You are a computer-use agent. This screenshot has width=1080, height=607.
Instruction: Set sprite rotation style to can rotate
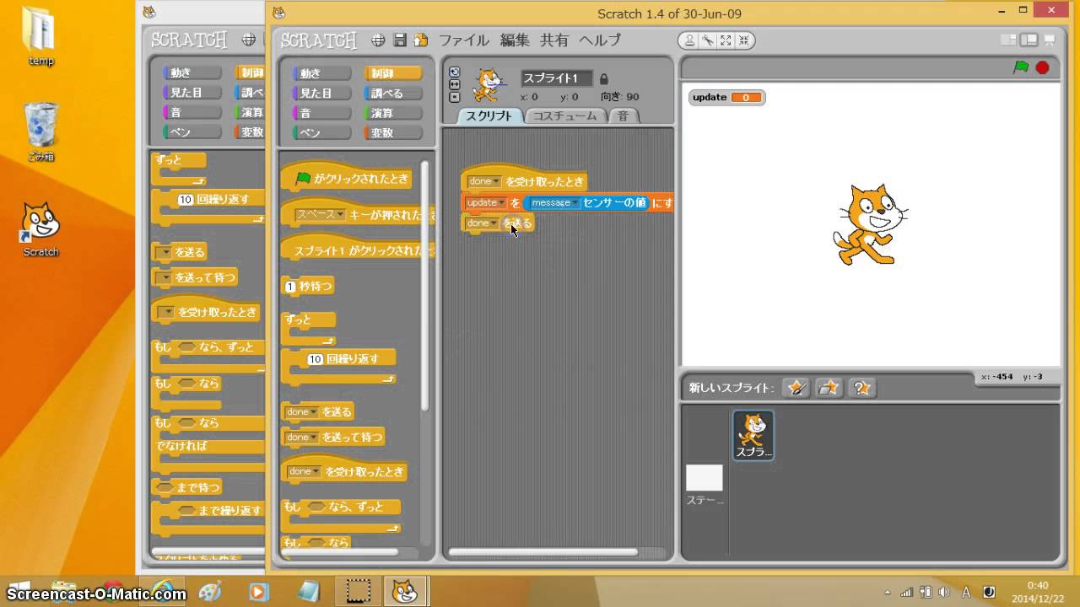[x=455, y=73]
